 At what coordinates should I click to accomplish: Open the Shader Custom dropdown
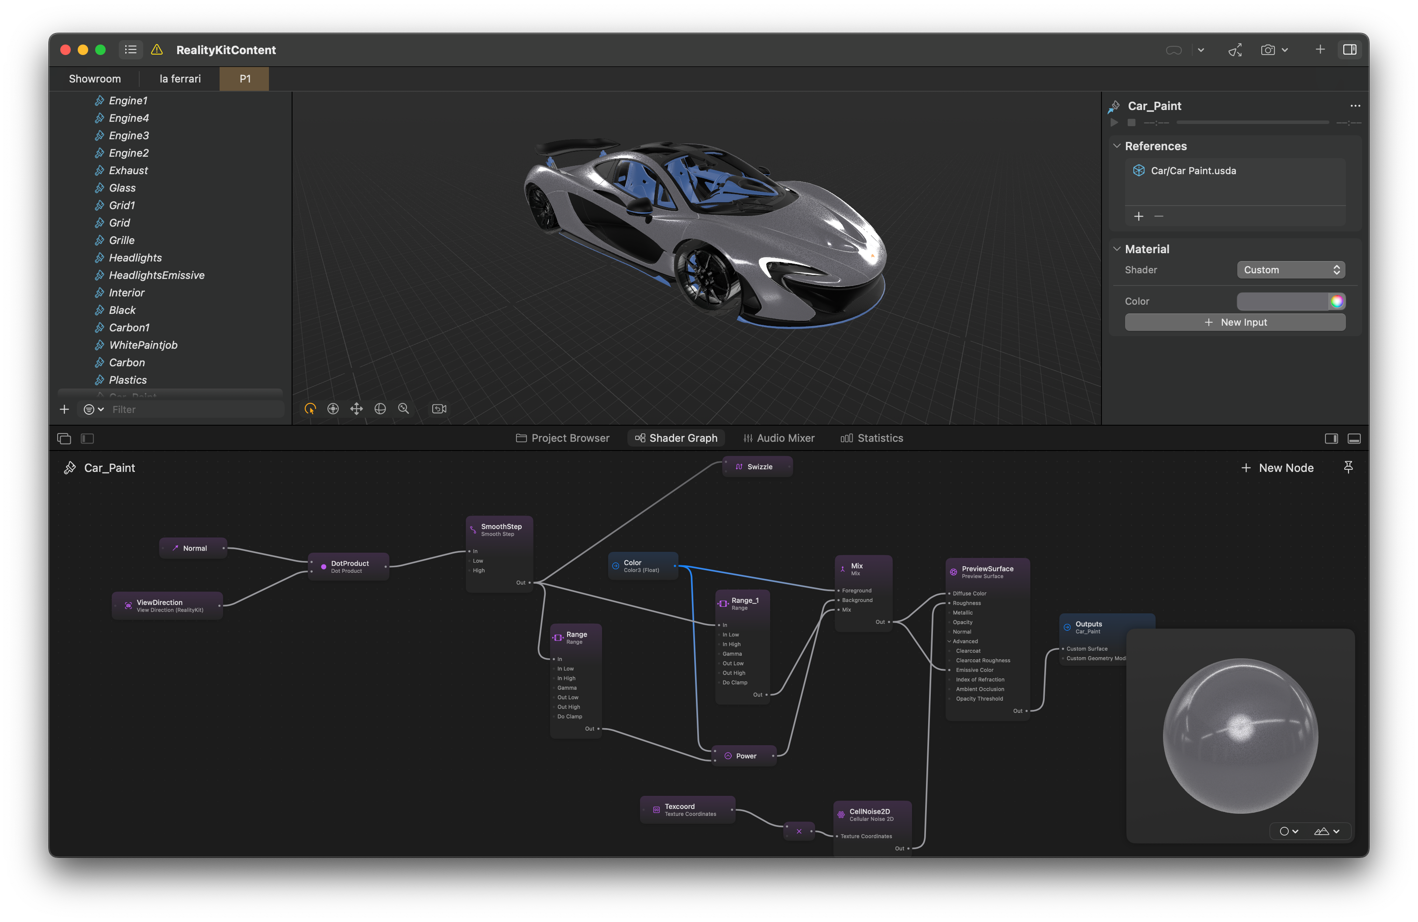pyautogui.click(x=1291, y=270)
